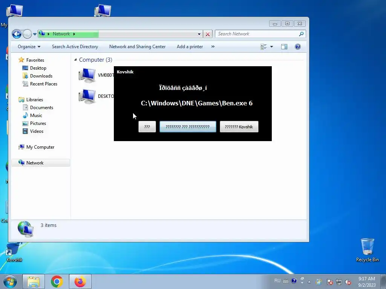The height and width of the screenshot is (289, 386).
Task: Select Desktop in Favorites
Action: point(34,68)
